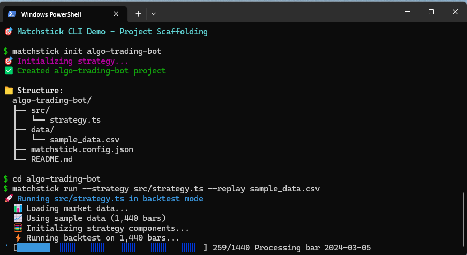Click the green checkmark before Created algo-trading-bot
Screen dimensions: 467x255
pyautogui.click(x=9, y=70)
